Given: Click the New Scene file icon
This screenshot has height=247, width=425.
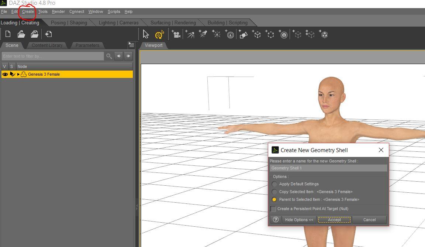Looking at the screenshot, I should 8,34.
